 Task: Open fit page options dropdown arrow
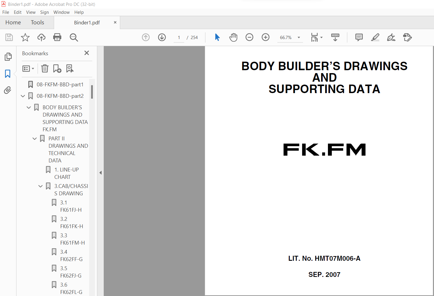click(x=321, y=37)
